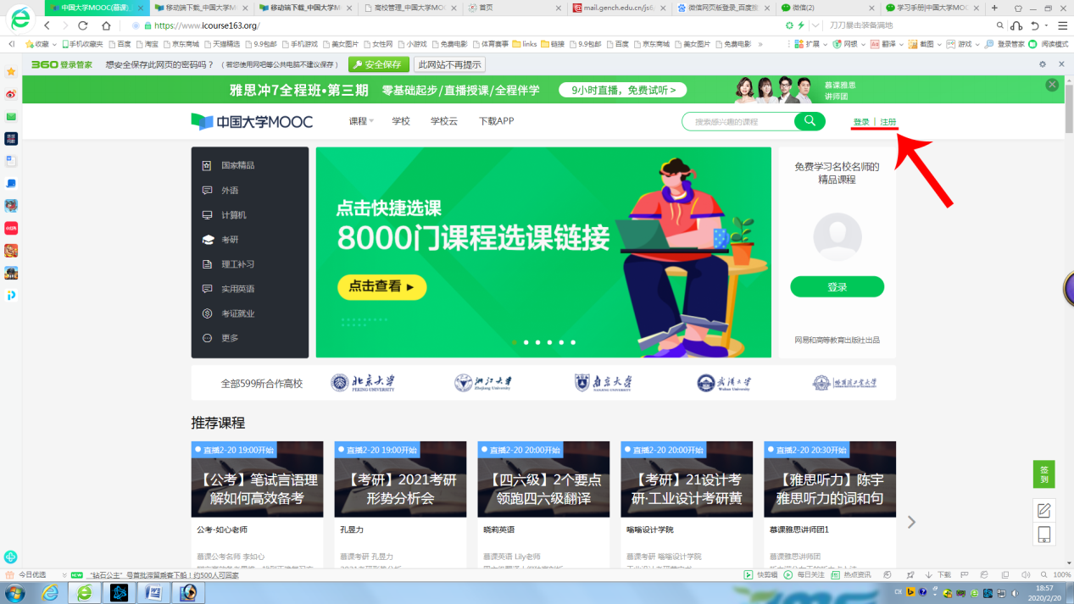
Task: Click the green 登录 button
Action: pos(837,287)
